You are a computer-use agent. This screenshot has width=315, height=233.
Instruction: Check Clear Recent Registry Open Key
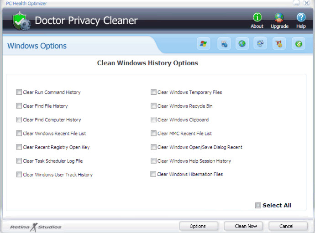click(19, 147)
